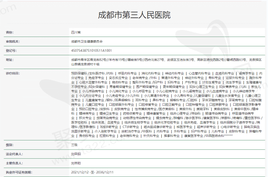Select 临床化学检验专业 specialty

tap(167, 122)
